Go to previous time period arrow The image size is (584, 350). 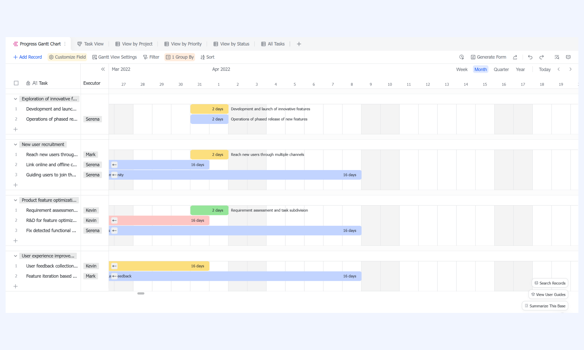(559, 69)
